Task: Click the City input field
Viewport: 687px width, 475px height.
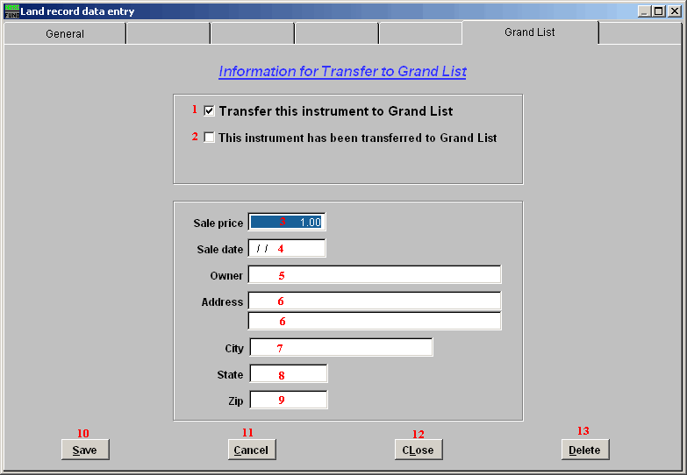Action: (x=341, y=348)
